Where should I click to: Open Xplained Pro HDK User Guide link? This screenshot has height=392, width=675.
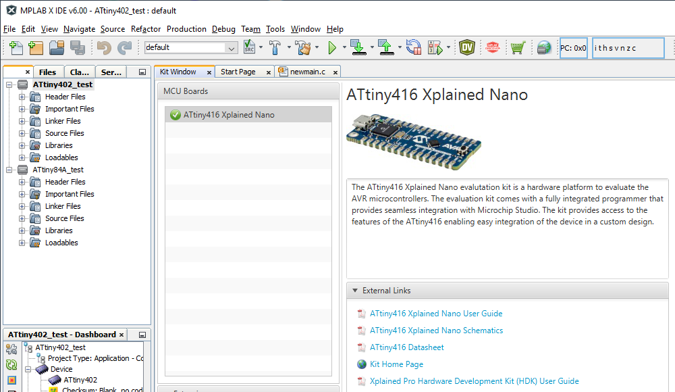(x=474, y=381)
